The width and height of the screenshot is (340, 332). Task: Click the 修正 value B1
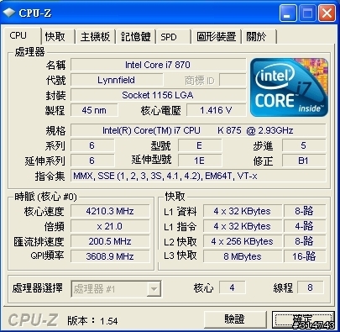click(304, 161)
